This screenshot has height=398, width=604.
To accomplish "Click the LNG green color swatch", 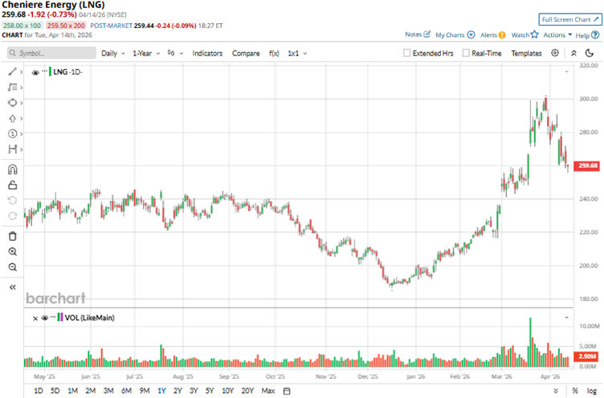I will click(x=50, y=71).
